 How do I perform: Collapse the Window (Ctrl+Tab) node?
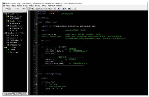click(x=4, y=33)
